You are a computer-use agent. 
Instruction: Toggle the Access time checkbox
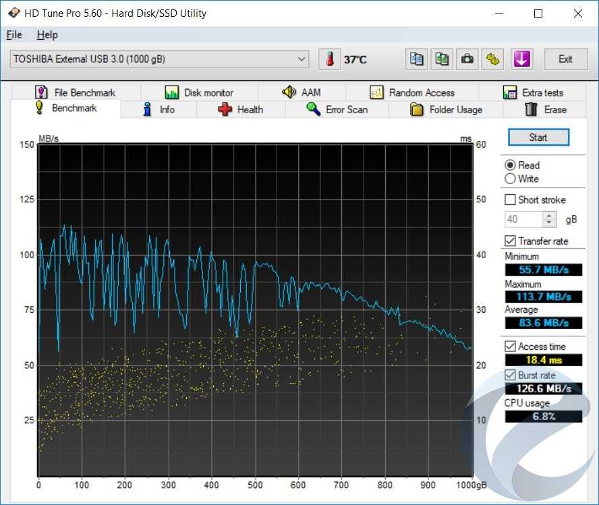pos(511,347)
